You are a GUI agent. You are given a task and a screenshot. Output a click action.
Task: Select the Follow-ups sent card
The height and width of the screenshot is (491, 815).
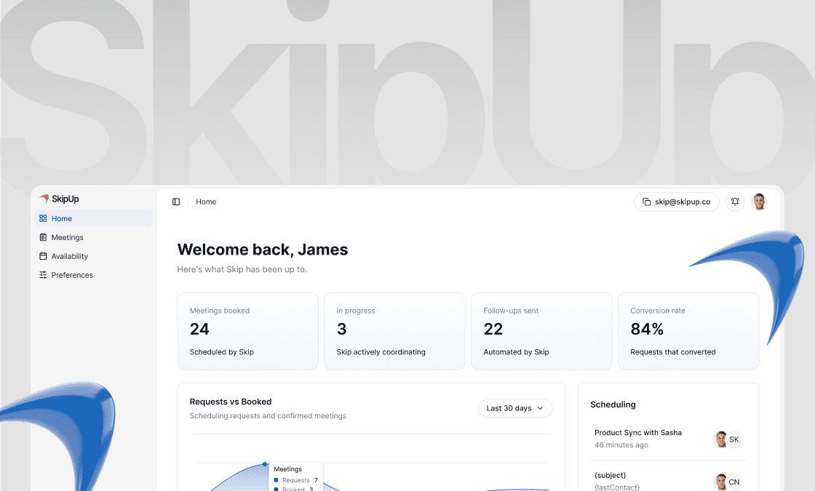pos(541,331)
